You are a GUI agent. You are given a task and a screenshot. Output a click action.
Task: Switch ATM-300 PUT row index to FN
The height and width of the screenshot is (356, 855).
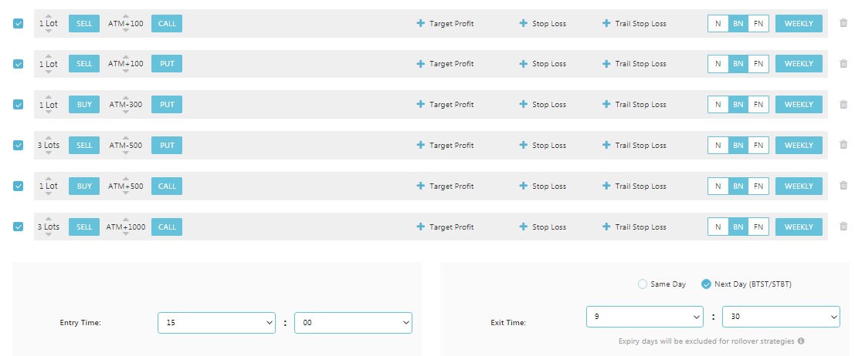pos(758,105)
